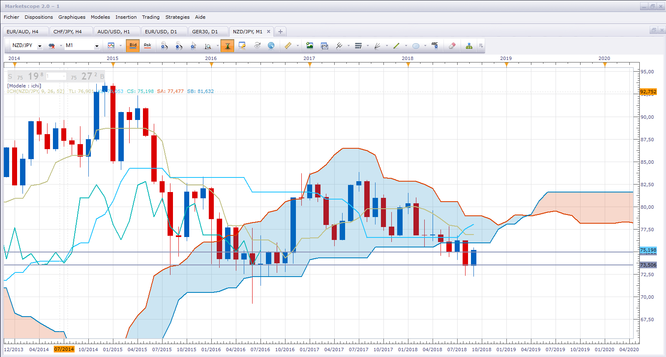666x357 pixels.
Task: Select the pitchfork drawing tool
Action: [339, 46]
